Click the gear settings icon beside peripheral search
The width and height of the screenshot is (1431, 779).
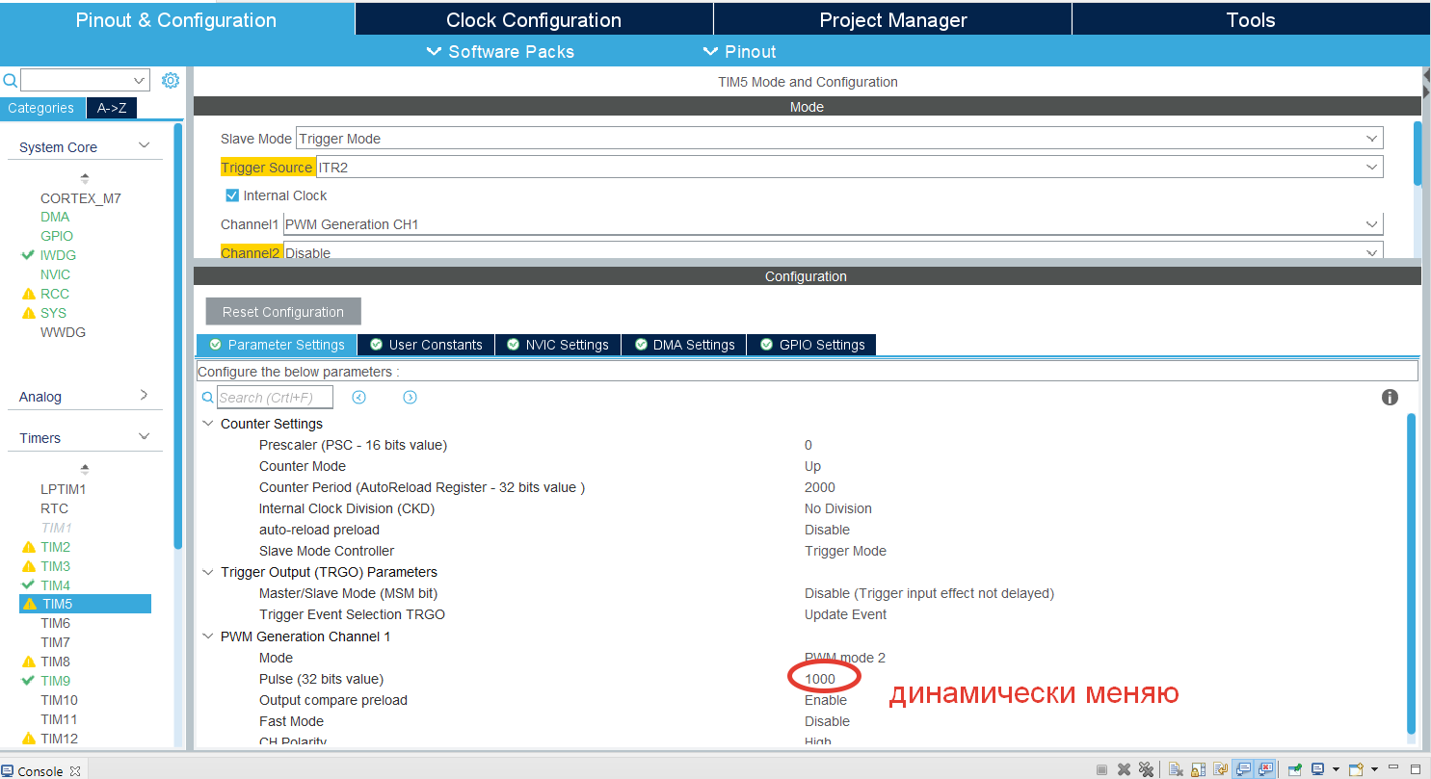(x=171, y=81)
